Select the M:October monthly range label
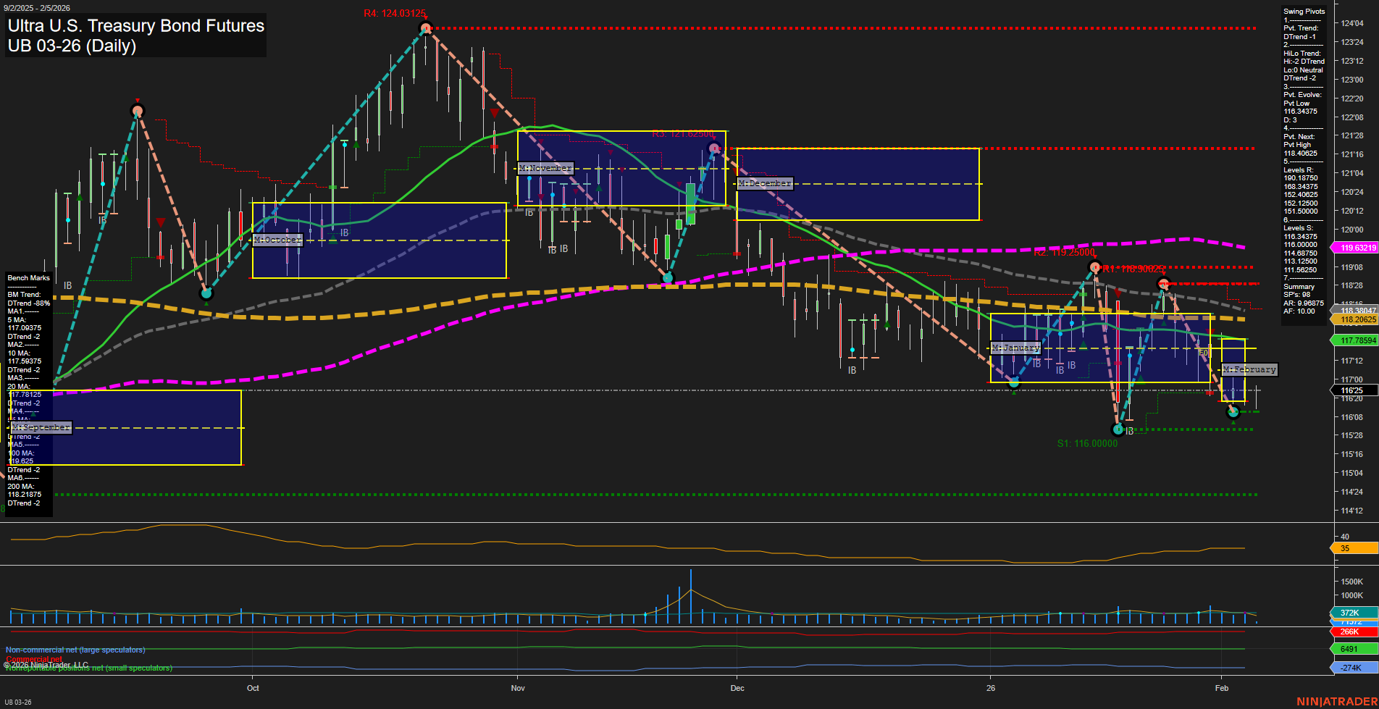This screenshot has height=709, width=1379. pos(277,240)
